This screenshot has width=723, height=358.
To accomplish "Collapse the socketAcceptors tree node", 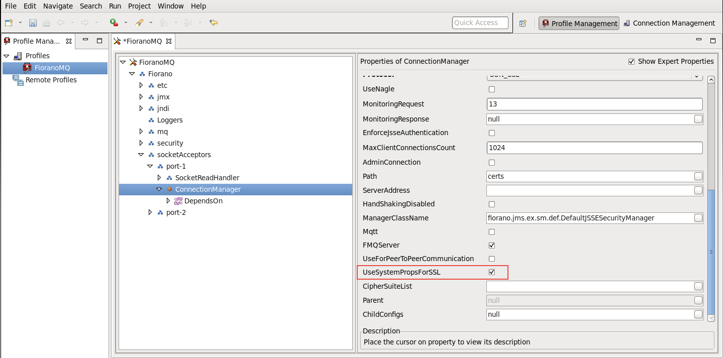I will (x=141, y=155).
